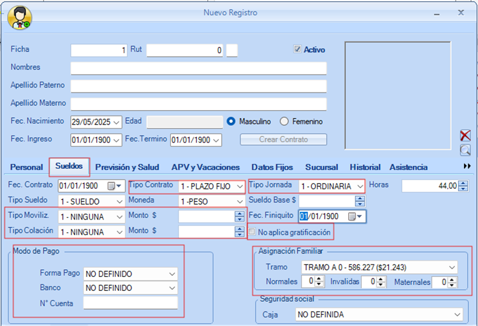Screen dimensions: 478x326
Task: Click the magnifier browse photo icon
Action: click(465, 150)
